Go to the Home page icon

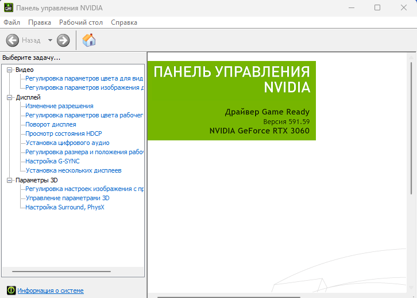coord(89,40)
